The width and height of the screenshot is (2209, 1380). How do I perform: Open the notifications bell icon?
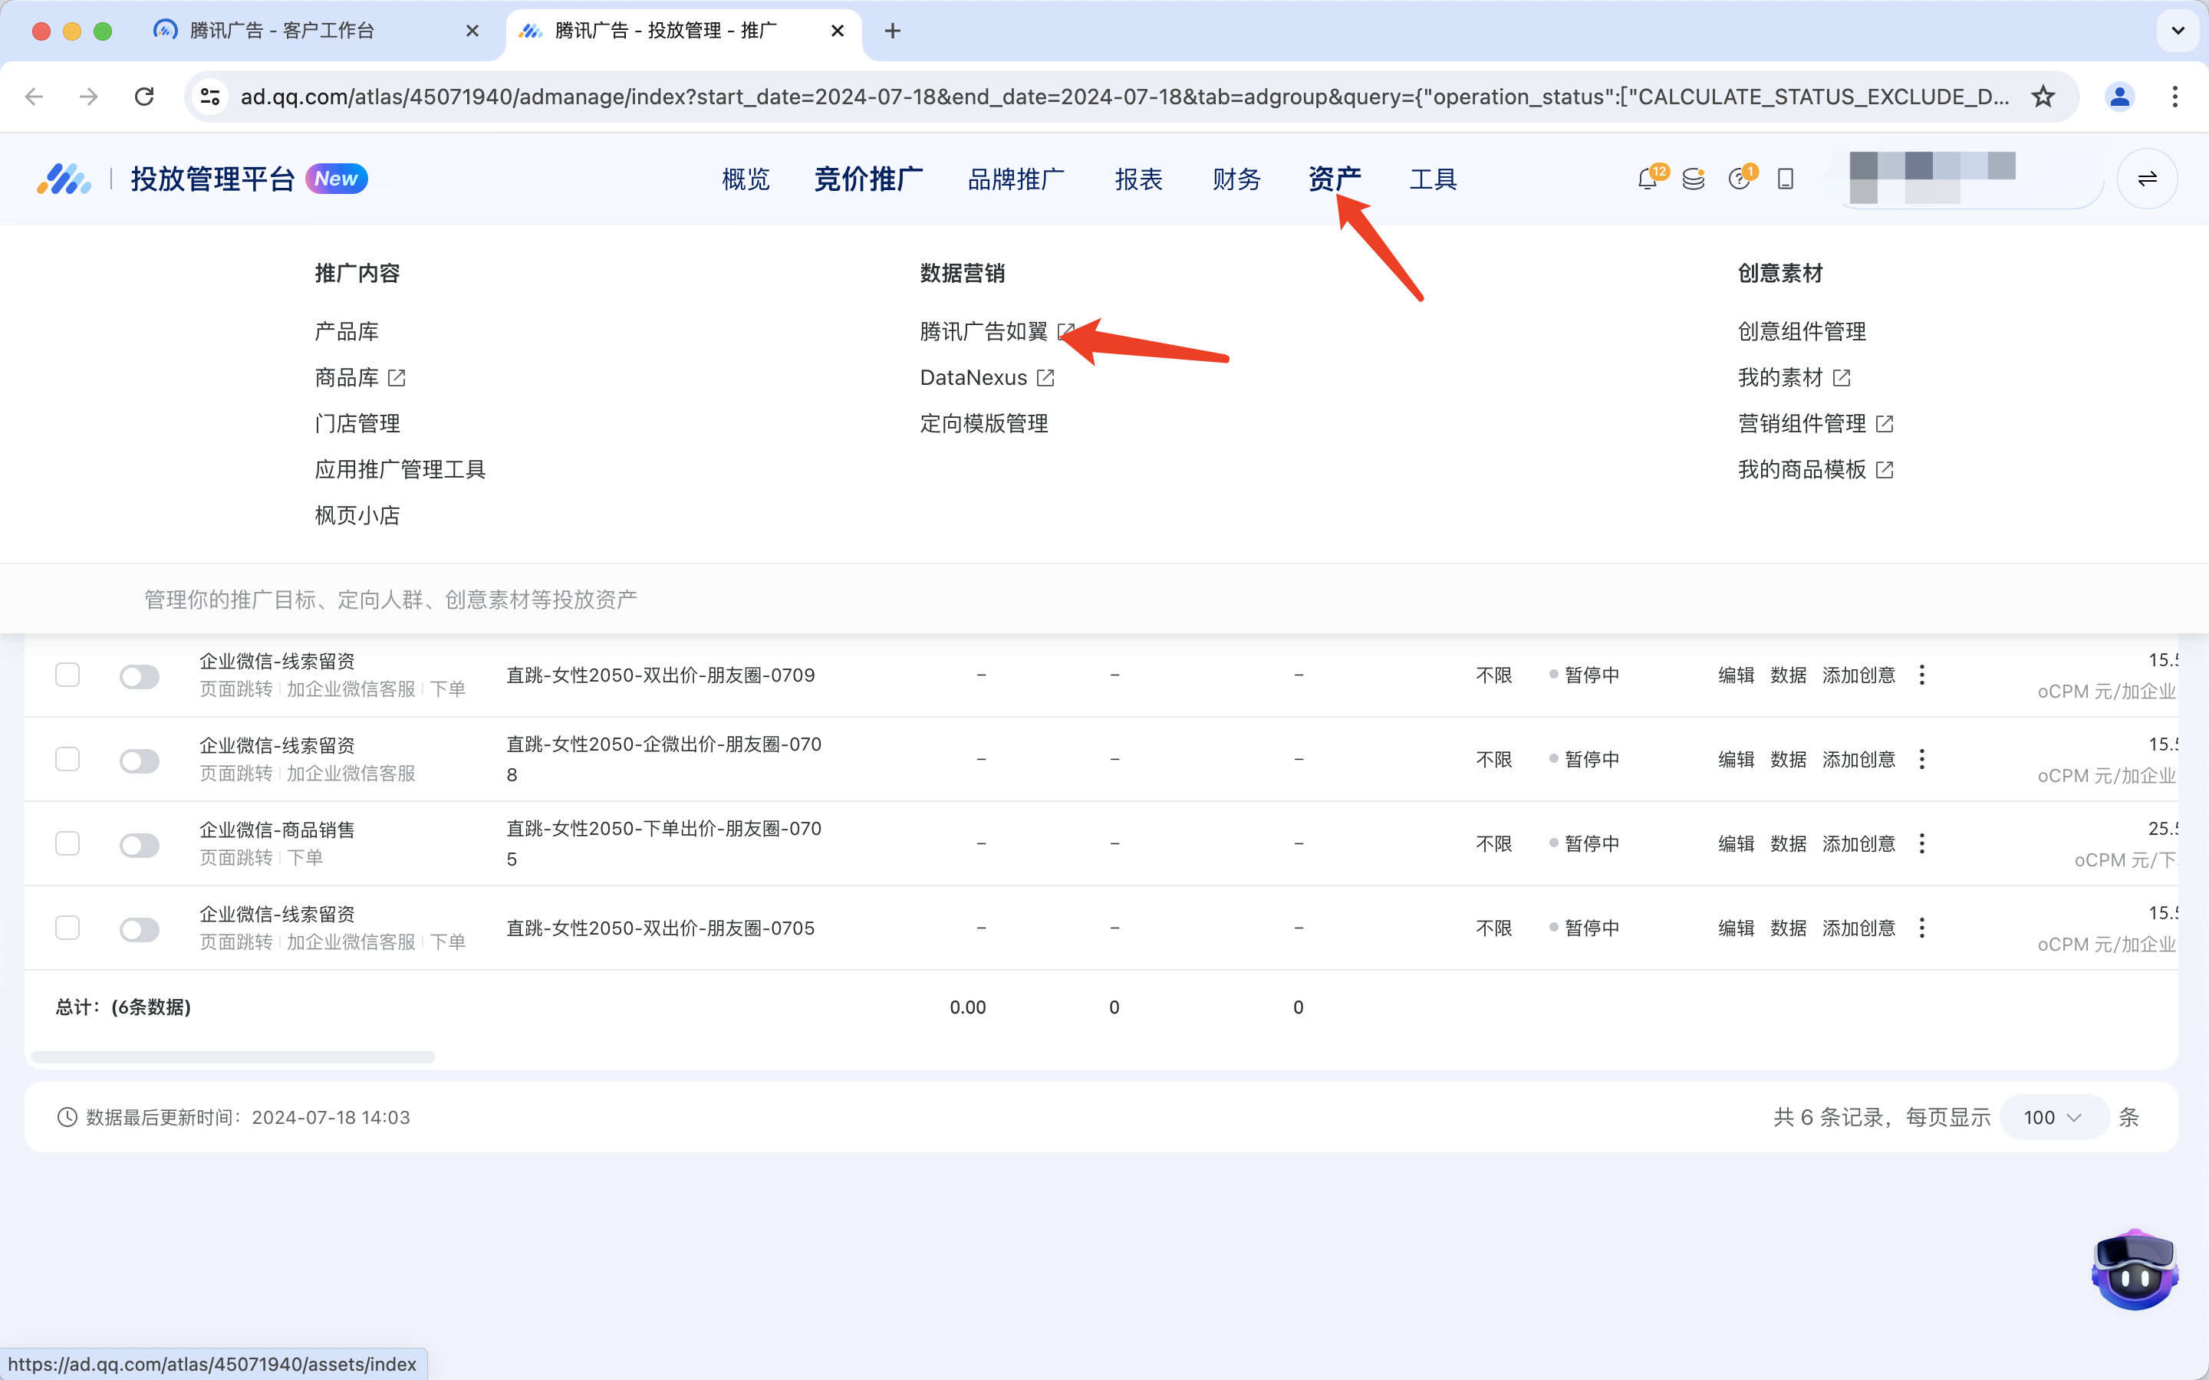tap(1648, 179)
